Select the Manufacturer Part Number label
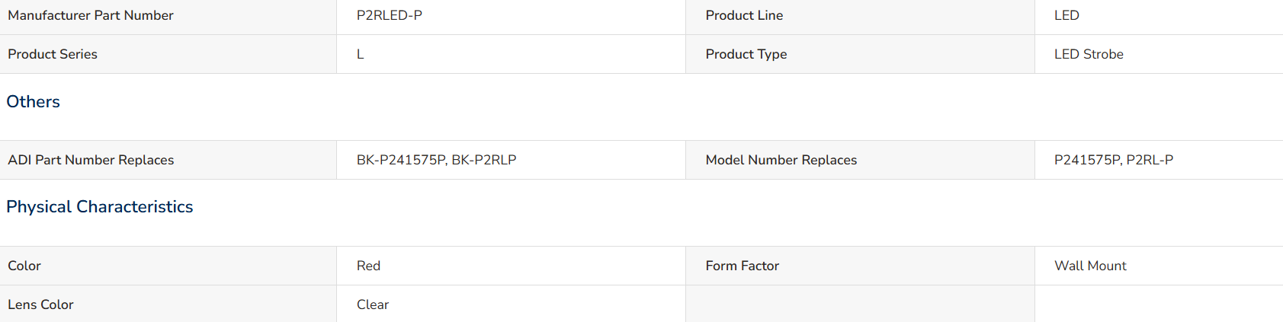This screenshot has height=322, width=1283. click(91, 15)
